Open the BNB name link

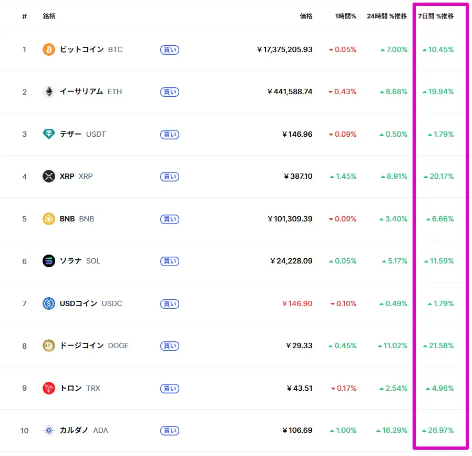pyautogui.click(x=77, y=219)
